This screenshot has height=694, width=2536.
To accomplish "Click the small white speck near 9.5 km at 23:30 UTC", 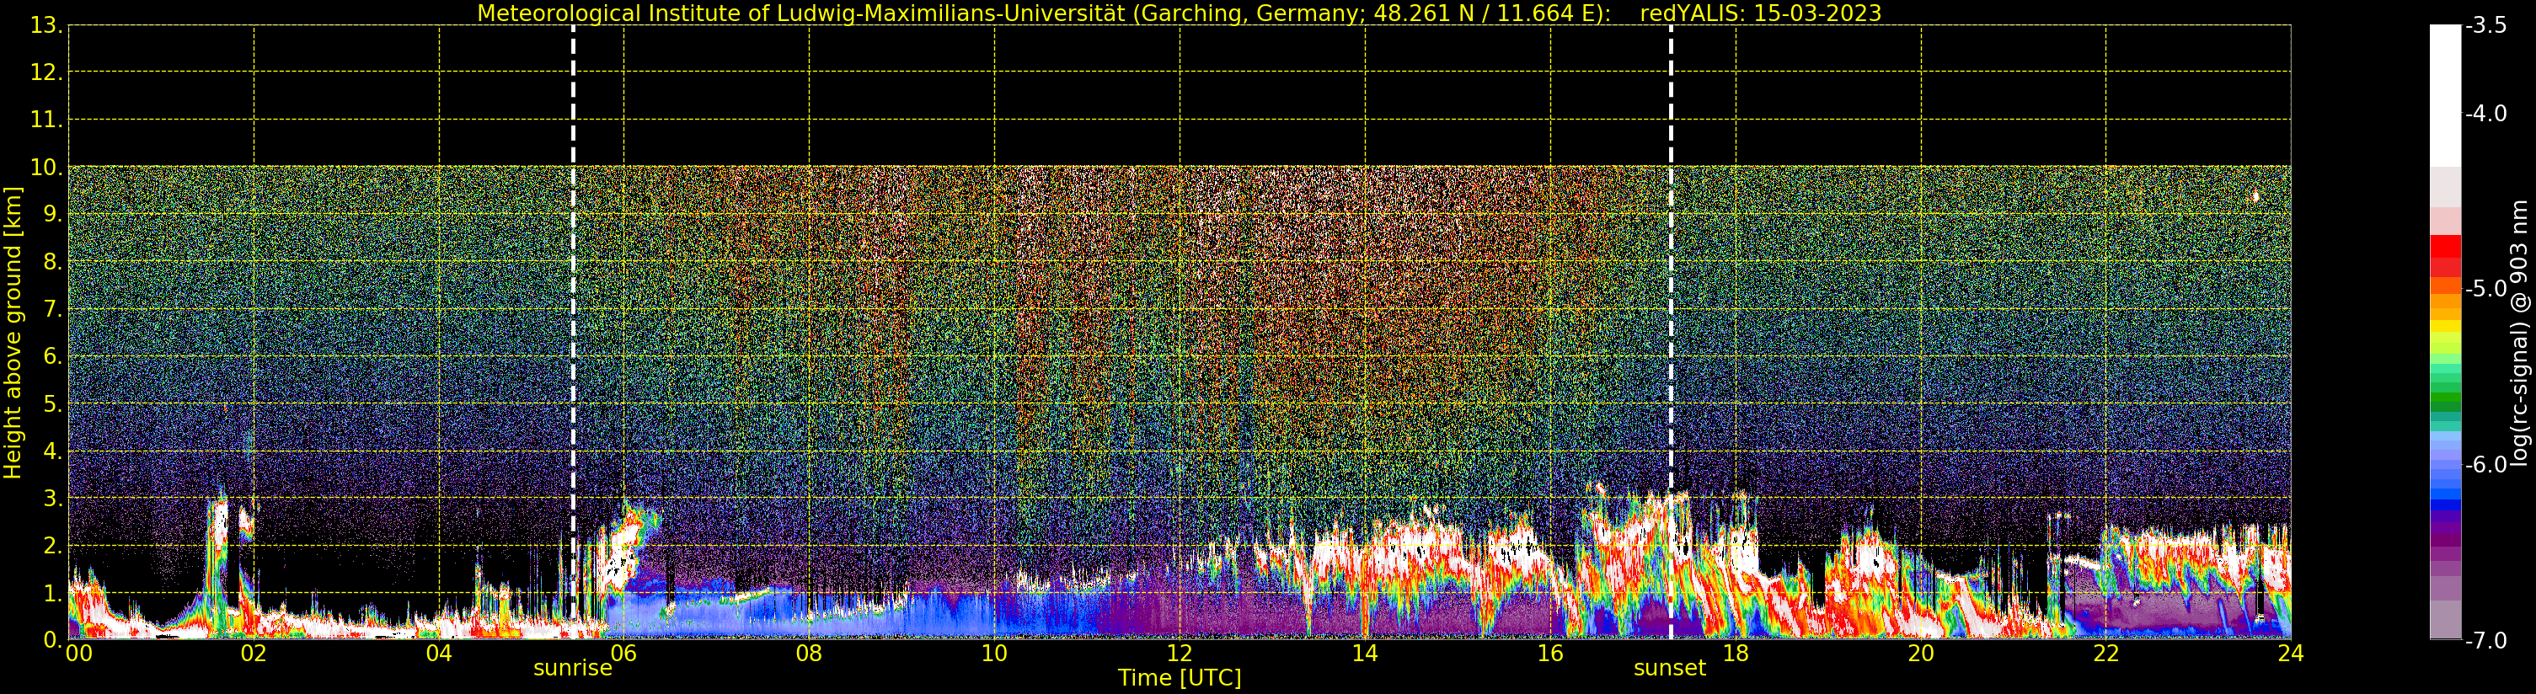I will point(2255,196).
